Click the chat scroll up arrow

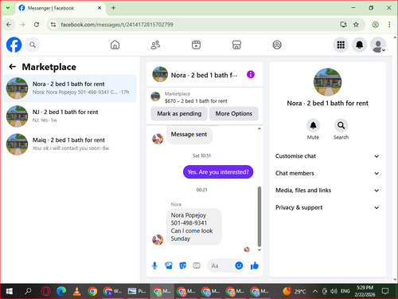[x=259, y=128]
